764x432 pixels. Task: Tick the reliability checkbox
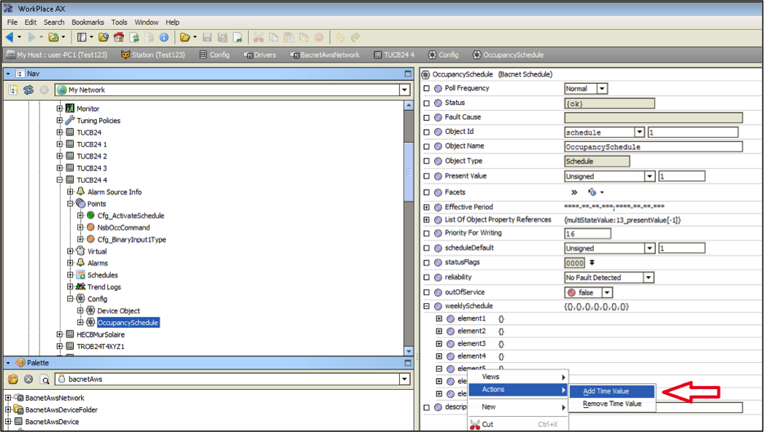pyautogui.click(x=427, y=278)
